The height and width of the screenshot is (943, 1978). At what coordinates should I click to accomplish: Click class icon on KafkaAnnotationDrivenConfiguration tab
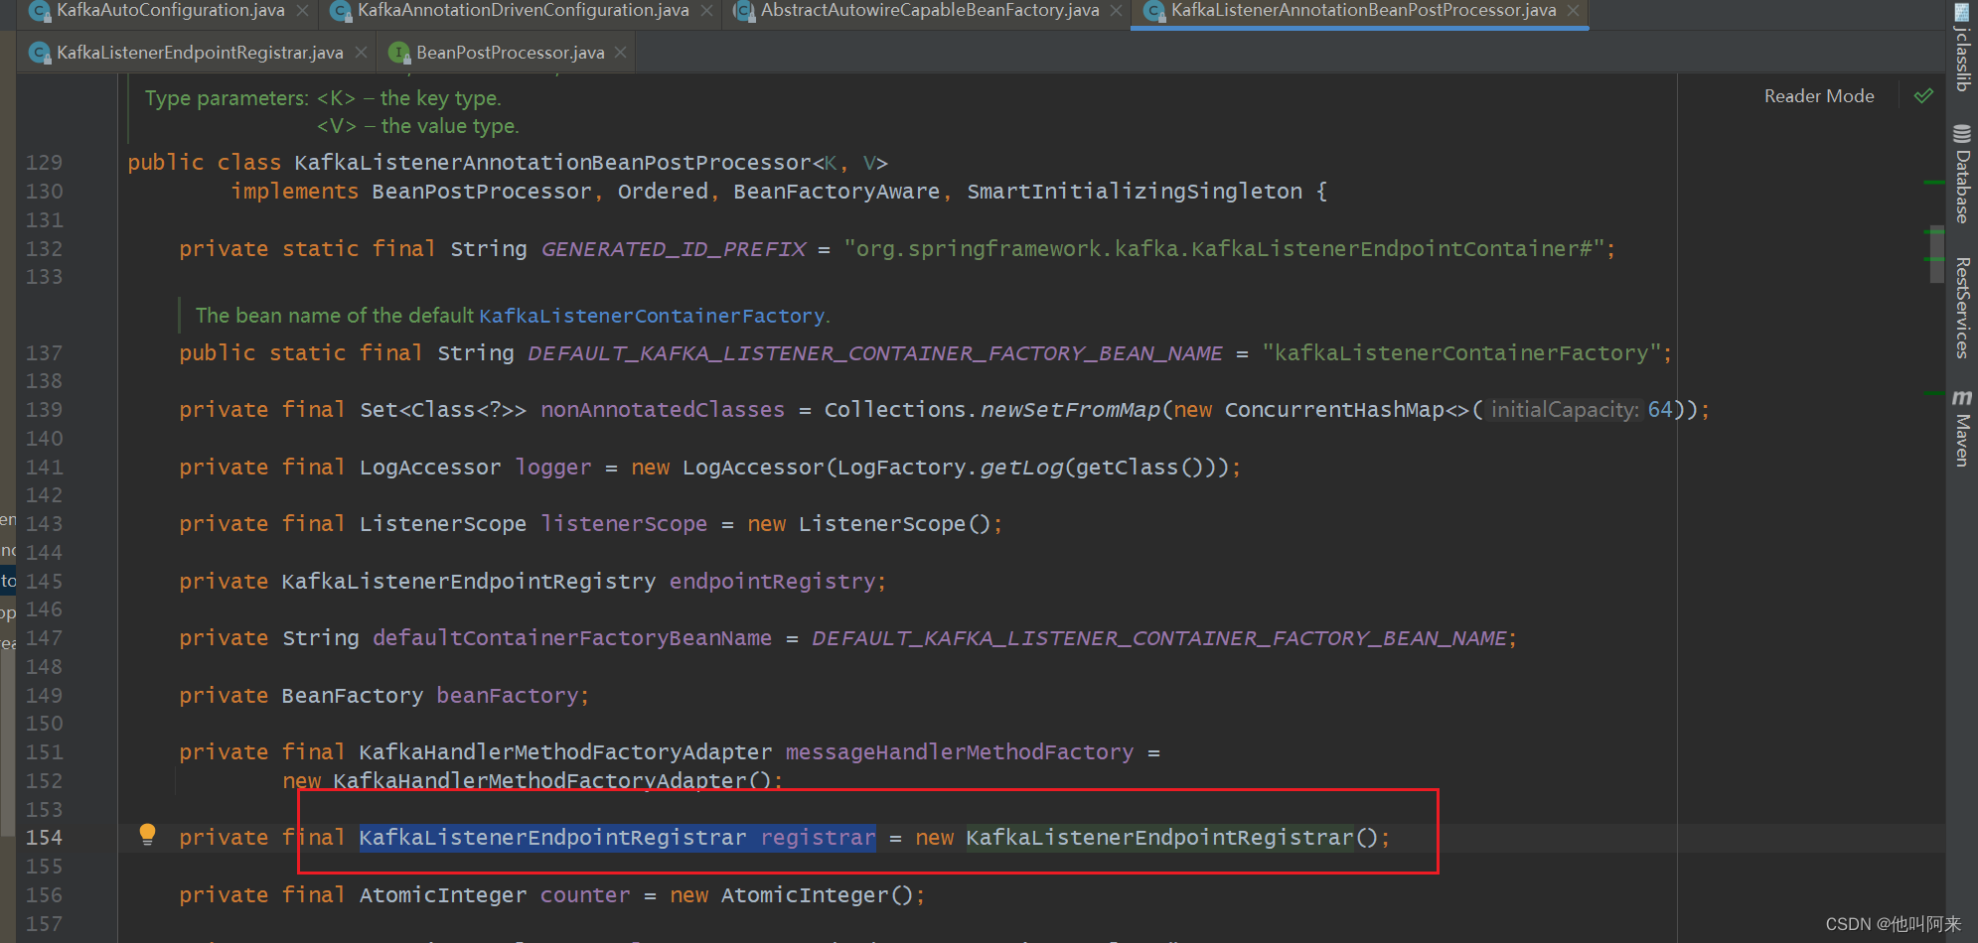341,11
